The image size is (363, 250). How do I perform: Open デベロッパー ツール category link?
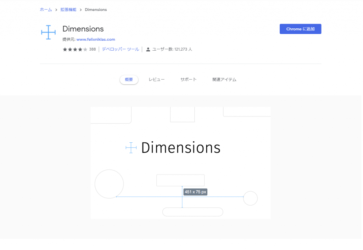tap(121, 49)
